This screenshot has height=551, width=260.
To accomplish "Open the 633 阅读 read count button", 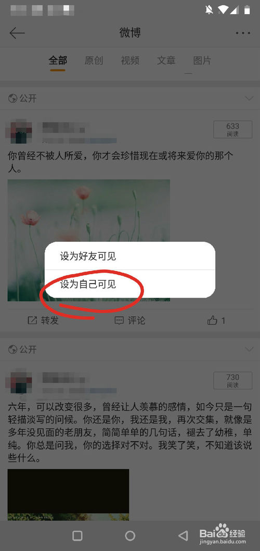I will 232,129.
